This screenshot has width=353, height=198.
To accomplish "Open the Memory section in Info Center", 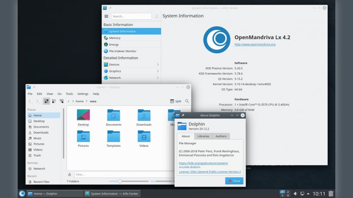I will (131, 38).
